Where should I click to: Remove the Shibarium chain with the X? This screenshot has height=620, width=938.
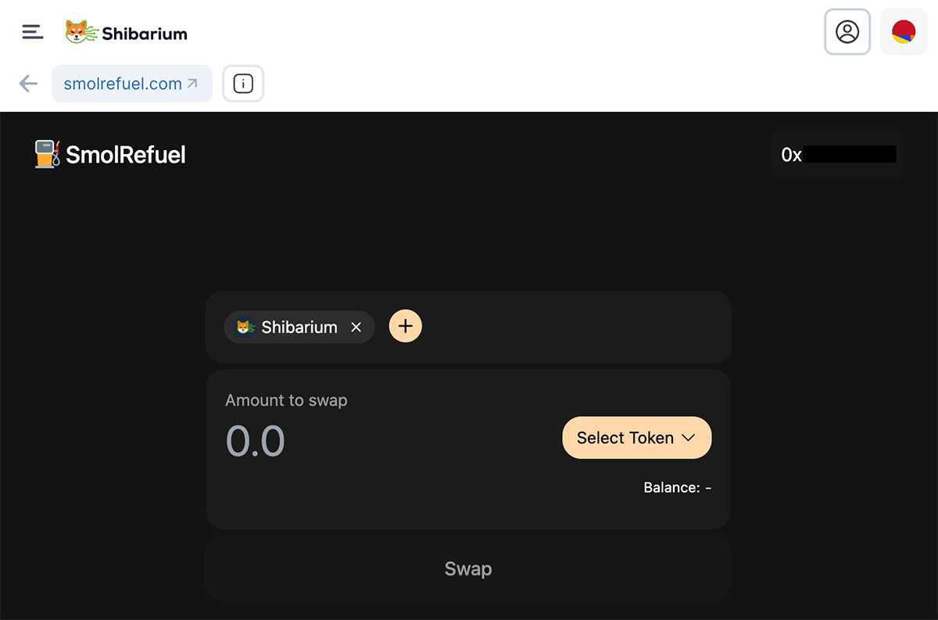coord(356,327)
